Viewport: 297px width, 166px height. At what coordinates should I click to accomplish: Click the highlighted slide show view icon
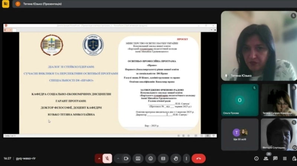(x=208, y=136)
